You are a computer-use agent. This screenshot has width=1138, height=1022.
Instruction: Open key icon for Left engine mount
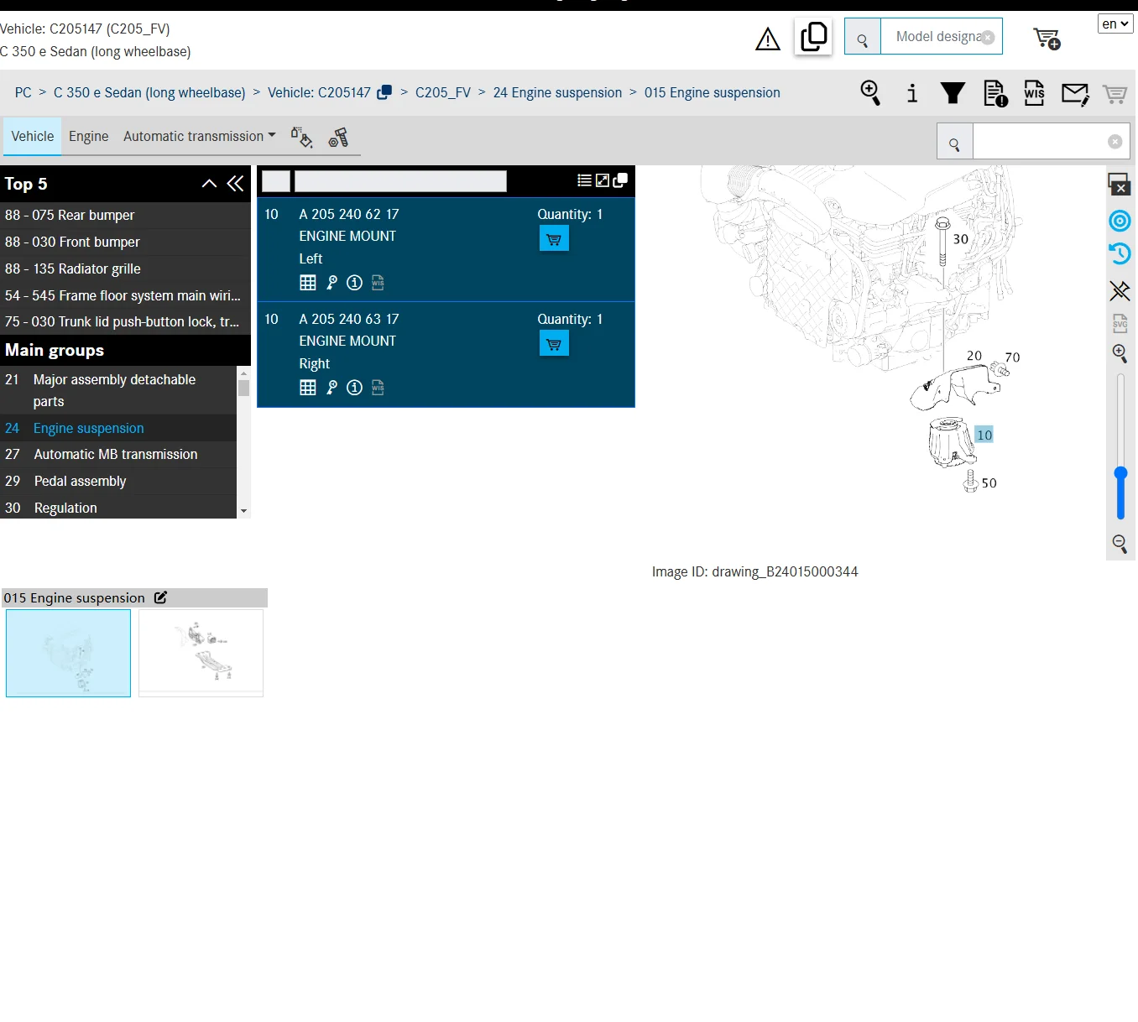click(332, 283)
